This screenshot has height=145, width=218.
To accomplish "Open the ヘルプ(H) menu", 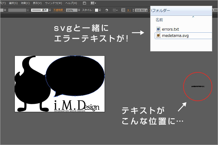I will click(71, 3).
